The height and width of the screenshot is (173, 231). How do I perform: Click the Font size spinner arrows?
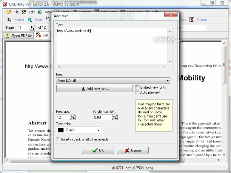pyautogui.click(x=73, y=118)
